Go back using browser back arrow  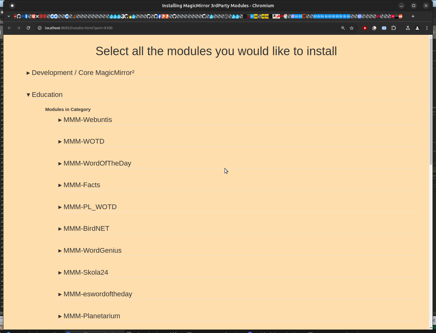coord(9,28)
